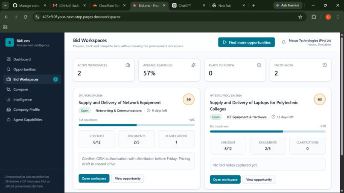Go to Opportunities in the sidebar
Image resolution: width=344 pixels, height=193 pixels.
[32, 69]
